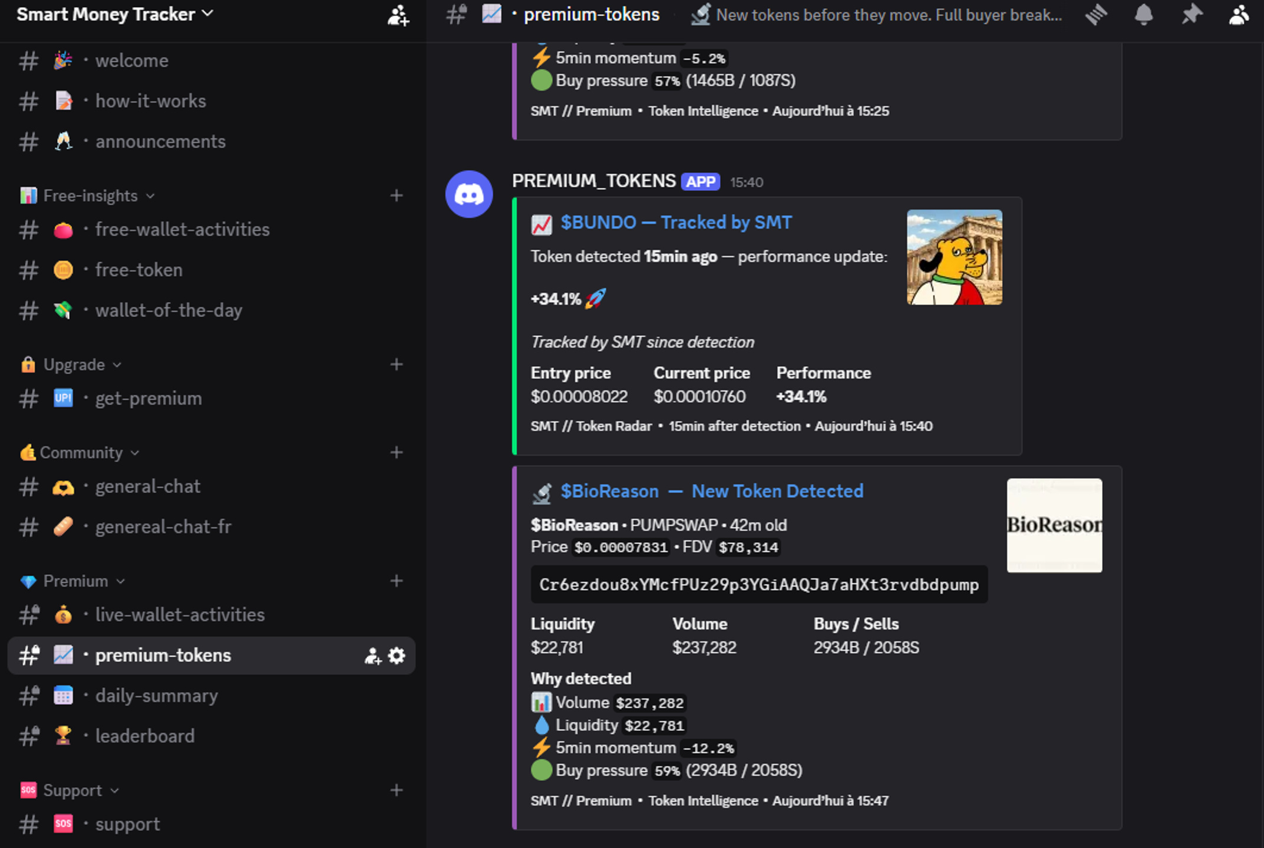
Task: Open the support channel
Action: (x=211, y=824)
